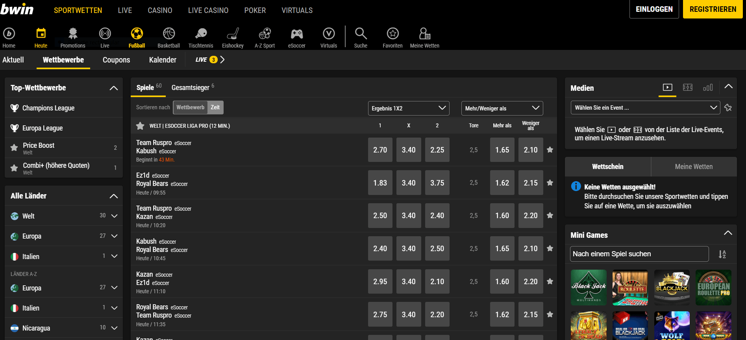Collapse Mini Games panel
746x340 pixels.
tap(728, 233)
